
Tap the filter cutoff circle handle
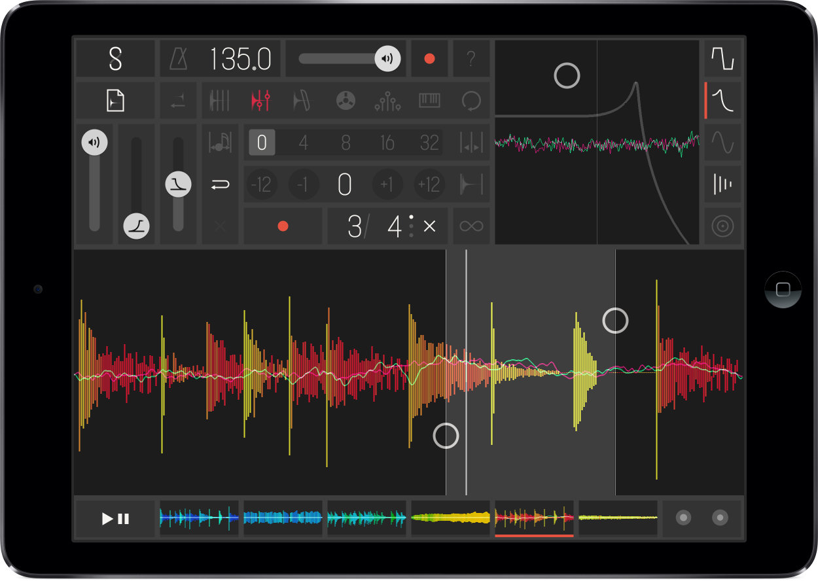click(567, 76)
